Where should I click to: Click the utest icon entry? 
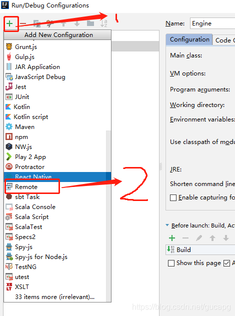(9, 277)
